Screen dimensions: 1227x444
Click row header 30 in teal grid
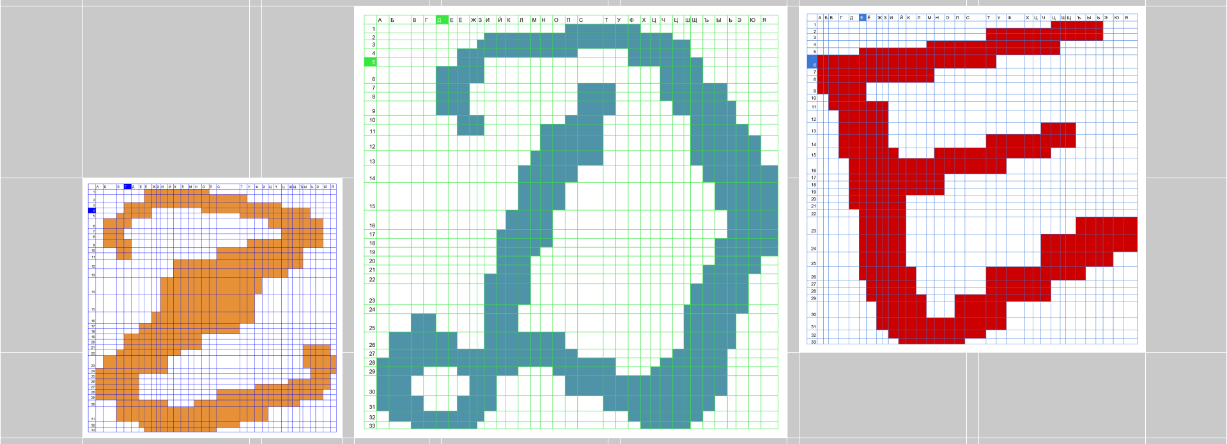point(371,386)
